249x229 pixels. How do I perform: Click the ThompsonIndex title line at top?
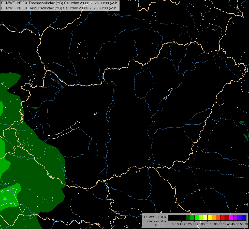[60, 3]
